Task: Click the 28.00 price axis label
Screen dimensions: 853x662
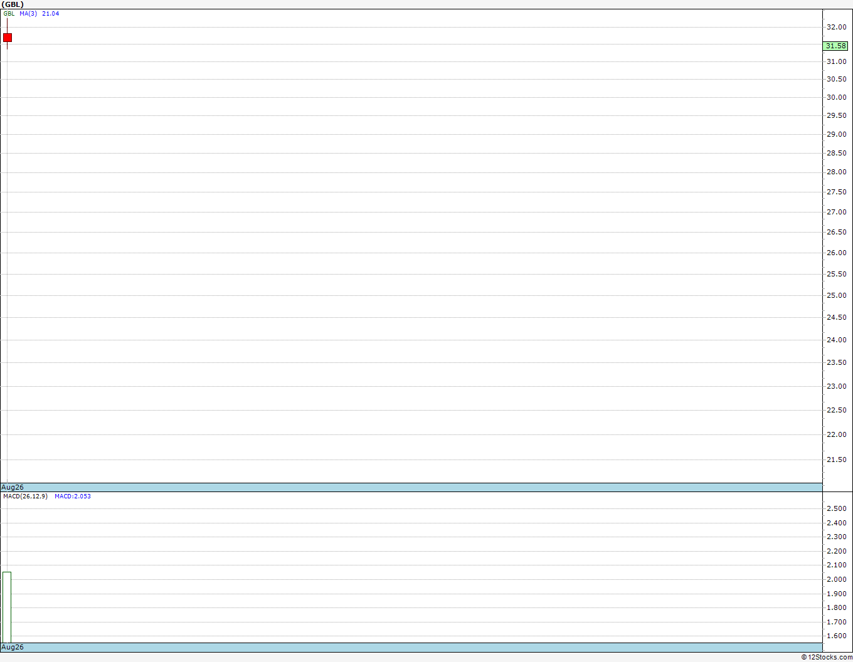Action: (837, 172)
